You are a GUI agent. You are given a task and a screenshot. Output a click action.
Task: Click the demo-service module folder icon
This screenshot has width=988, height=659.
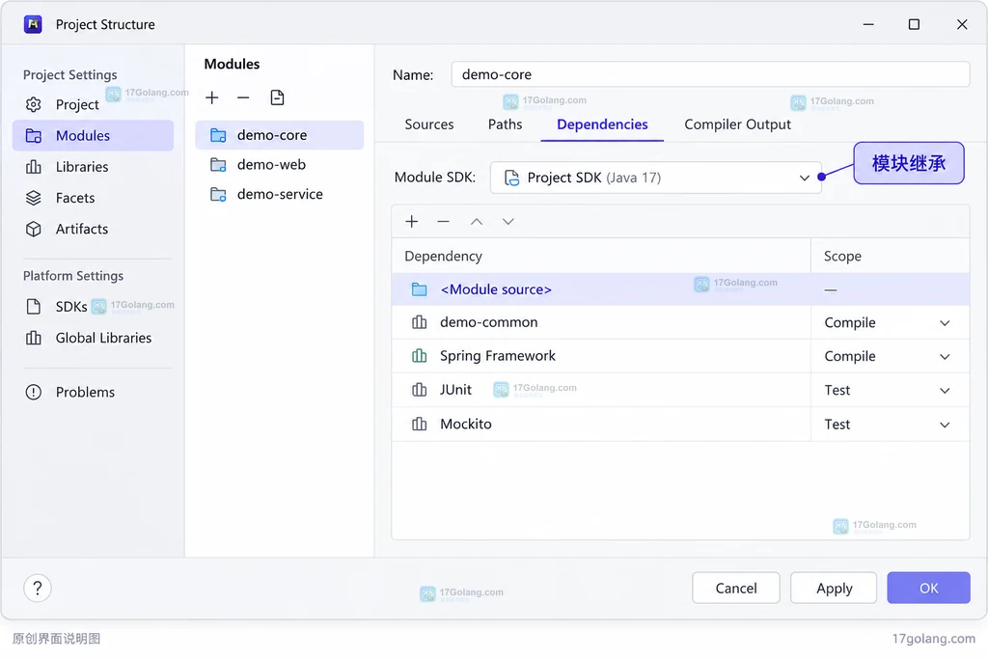tap(218, 194)
